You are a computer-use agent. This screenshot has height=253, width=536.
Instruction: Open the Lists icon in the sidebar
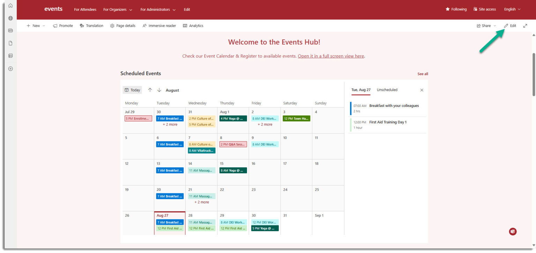coord(10,55)
